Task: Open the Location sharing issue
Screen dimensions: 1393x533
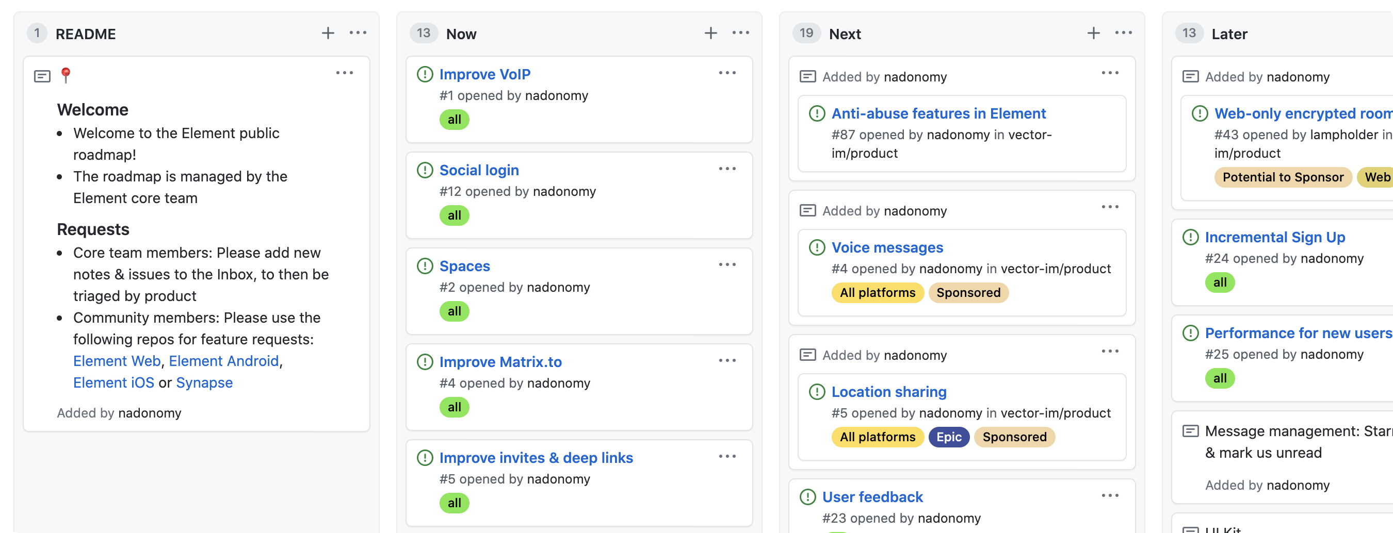Action: tap(888, 392)
